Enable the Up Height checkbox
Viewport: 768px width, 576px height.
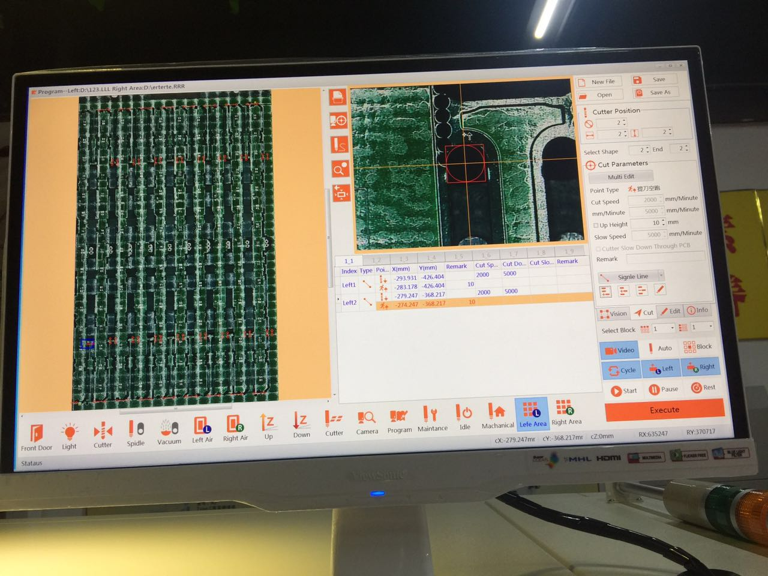[x=596, y=225]
